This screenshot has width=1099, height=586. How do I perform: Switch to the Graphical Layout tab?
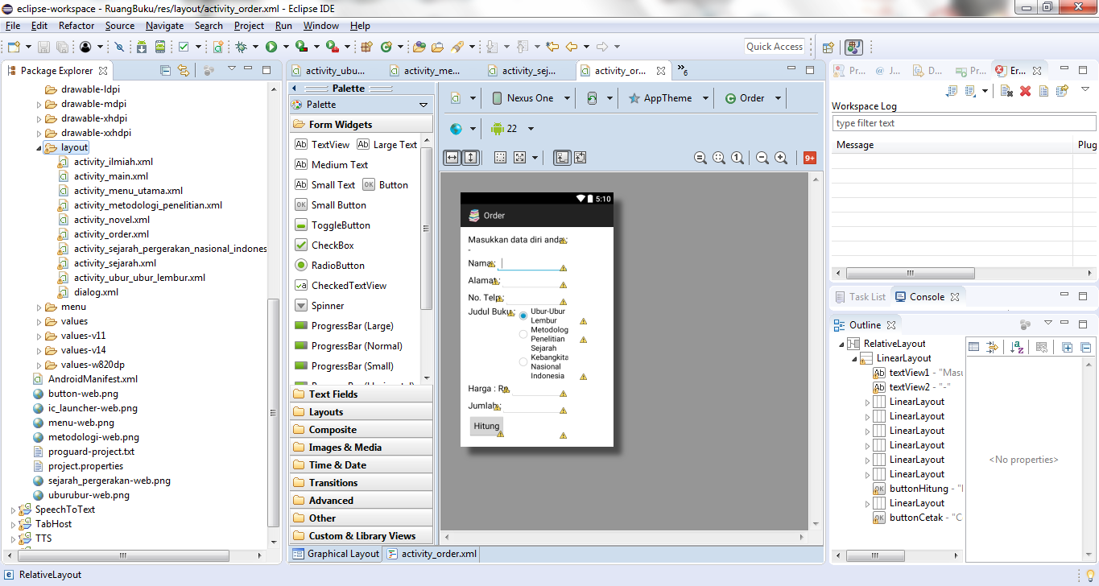[336, 554]
